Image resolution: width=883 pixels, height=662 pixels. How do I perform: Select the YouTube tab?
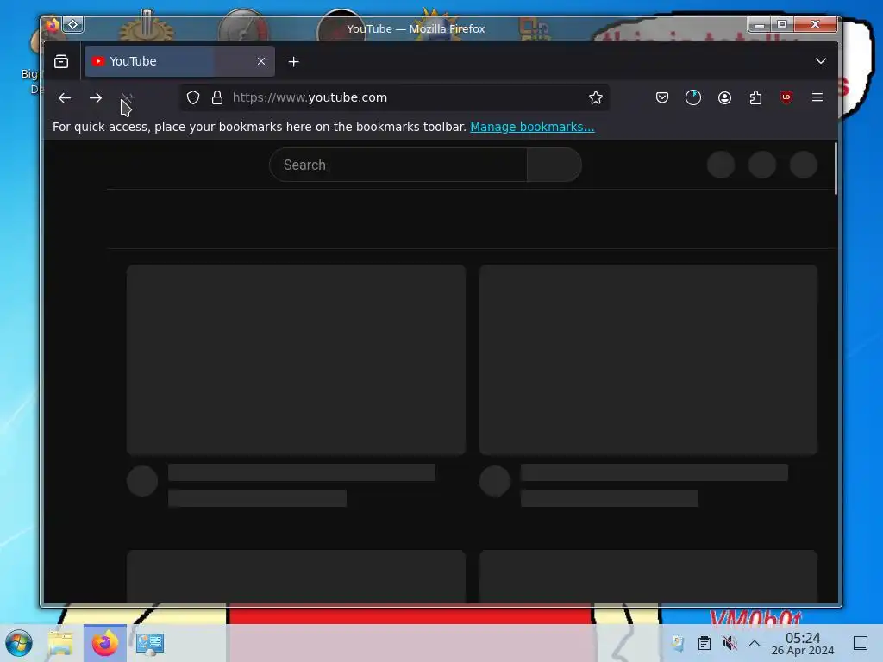click(x=179, y=61)
